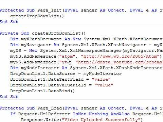The image size is (163, 122).
Task: Click System.Xml.XmlNamespaceManager constructor text
Action: pyautogui.click(x=81, y=50)
